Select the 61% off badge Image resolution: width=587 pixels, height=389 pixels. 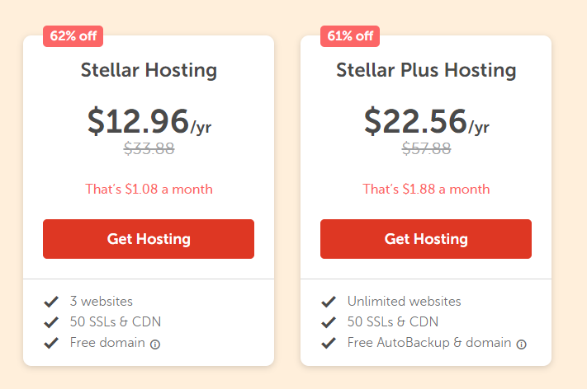click(350, 36)
